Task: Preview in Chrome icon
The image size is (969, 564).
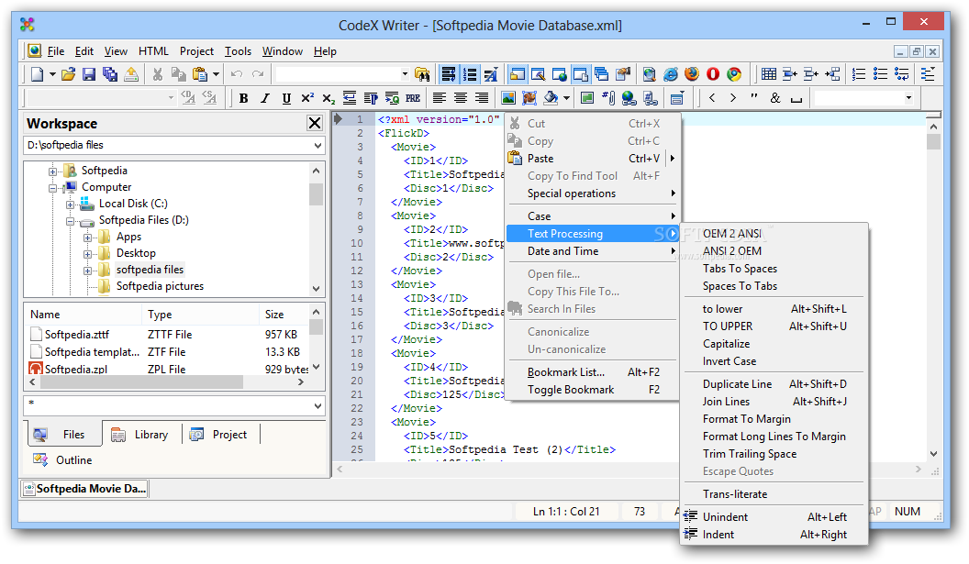Action: [733, 75]
